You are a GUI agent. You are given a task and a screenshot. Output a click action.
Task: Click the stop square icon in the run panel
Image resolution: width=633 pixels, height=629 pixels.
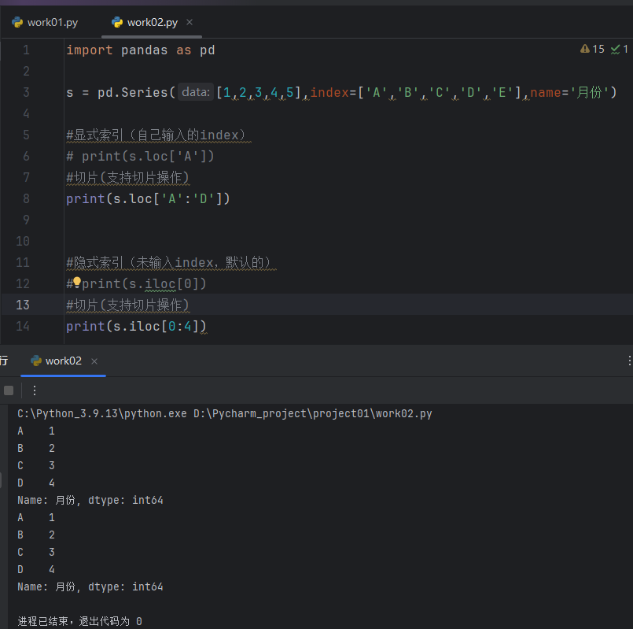pyautogui.click(x=9, y=390)
